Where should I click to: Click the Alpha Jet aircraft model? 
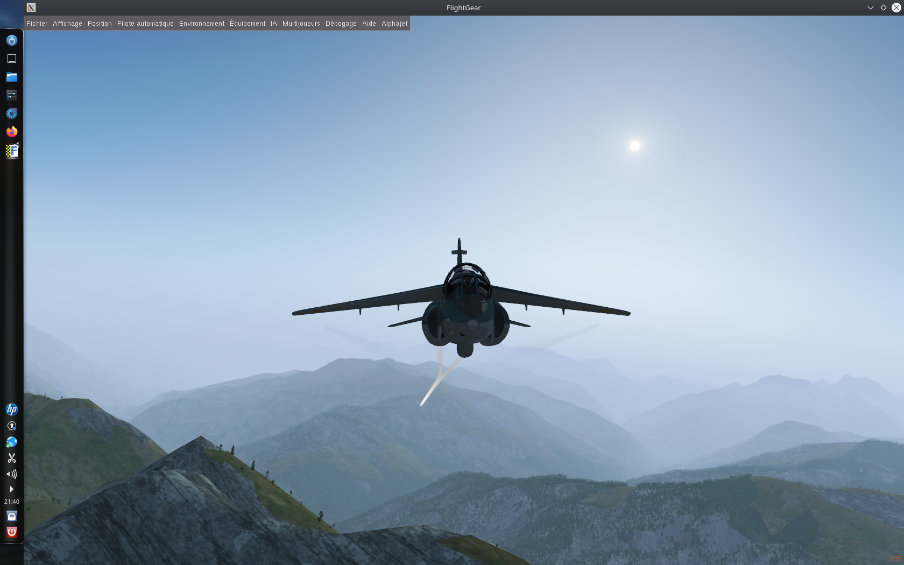click(x=461, y=299)
